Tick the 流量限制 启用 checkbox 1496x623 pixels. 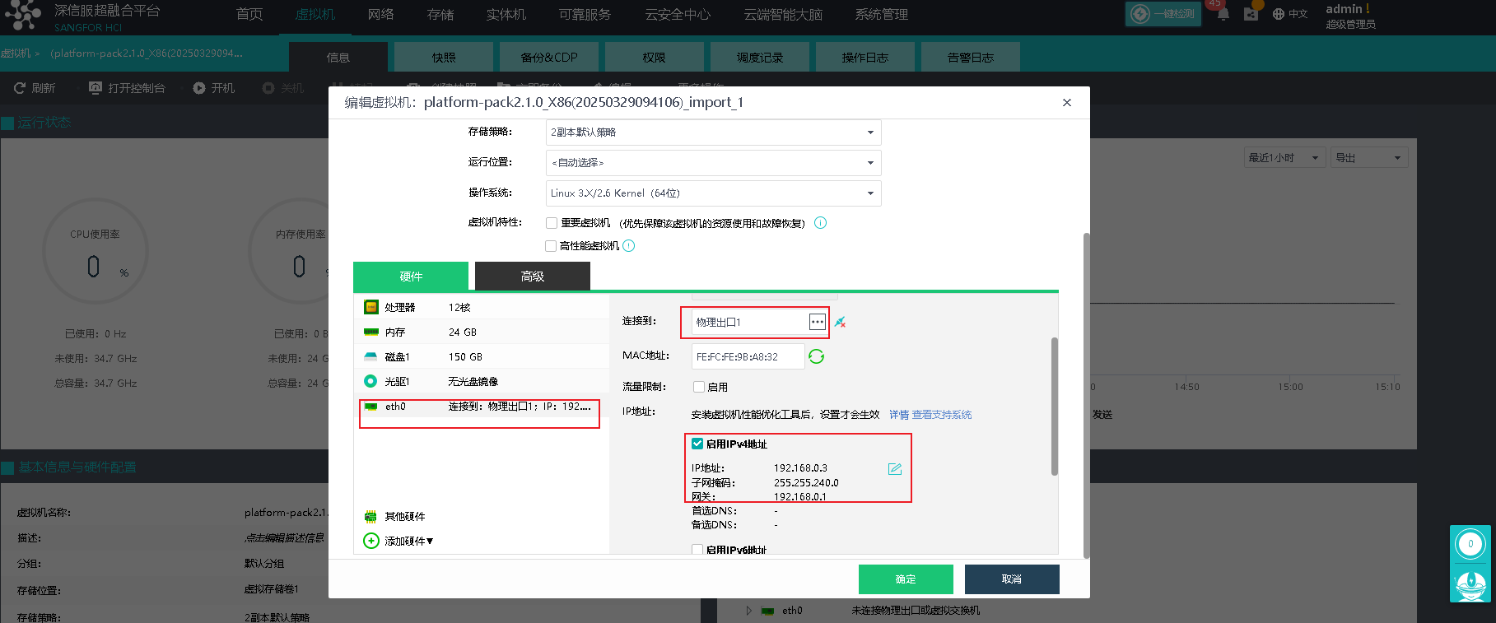[698, 387]
